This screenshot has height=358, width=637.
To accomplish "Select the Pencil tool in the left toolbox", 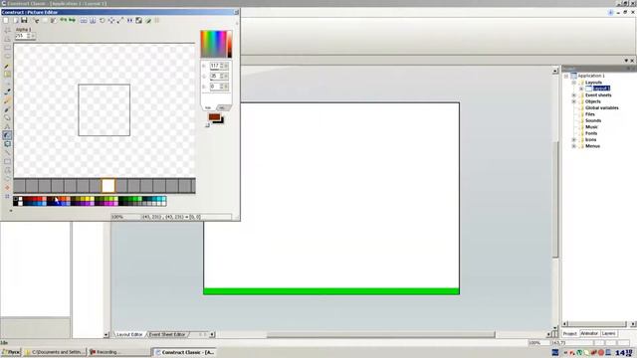I will [x=7, y=66].
